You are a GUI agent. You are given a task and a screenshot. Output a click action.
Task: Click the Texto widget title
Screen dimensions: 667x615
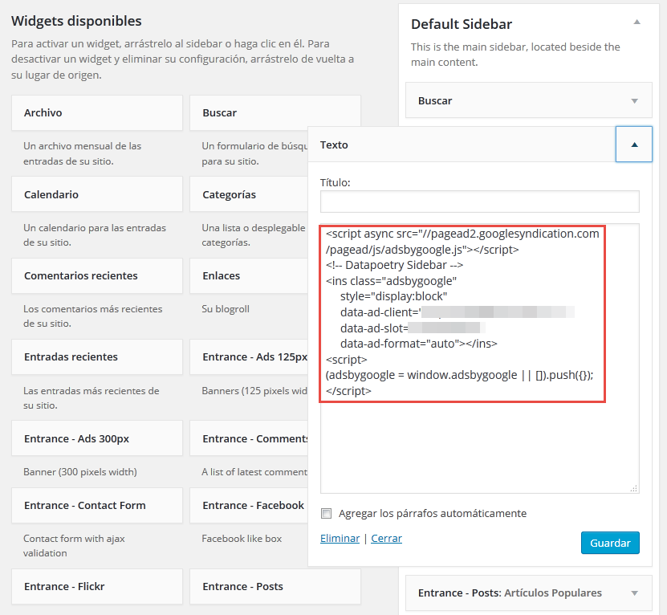pyautogui.click(x=334, y=145)
